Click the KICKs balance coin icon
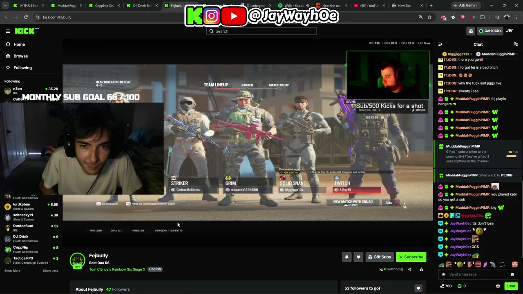The height and width of the screenshot is (294, 523). (x=460, y=286)
